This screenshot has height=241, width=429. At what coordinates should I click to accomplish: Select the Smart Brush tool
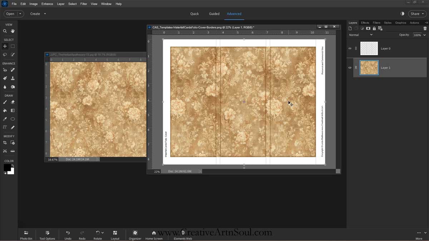click(x=5, y=78)
